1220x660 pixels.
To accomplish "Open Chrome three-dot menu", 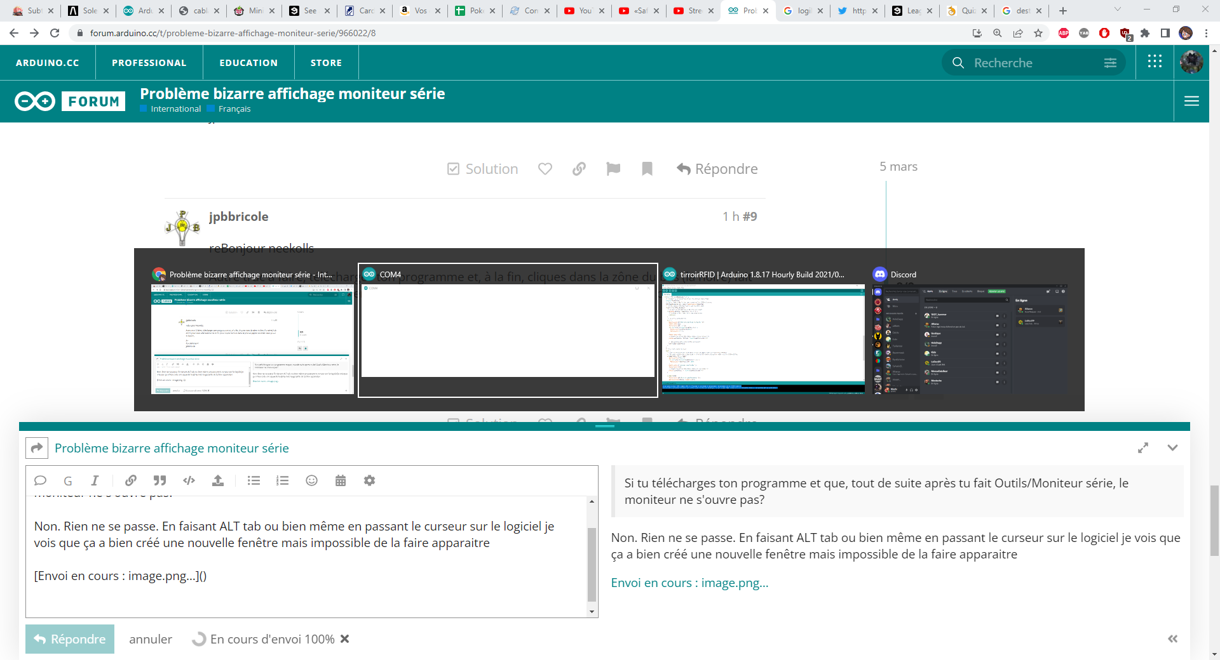I will [x=1207, y=33].
